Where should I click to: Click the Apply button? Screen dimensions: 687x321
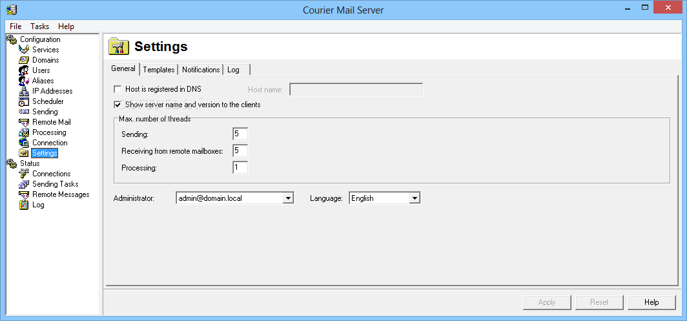tap(547, 302)
